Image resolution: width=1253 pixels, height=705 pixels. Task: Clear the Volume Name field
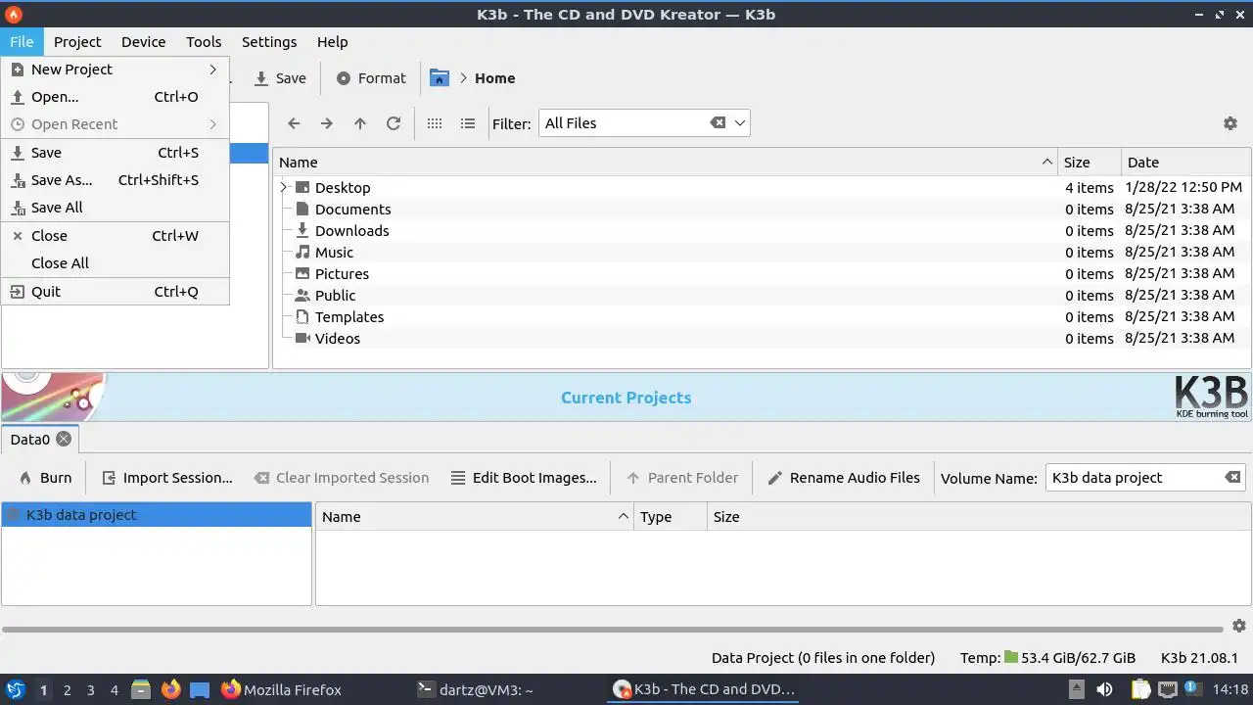click(x=1232, y=477)
